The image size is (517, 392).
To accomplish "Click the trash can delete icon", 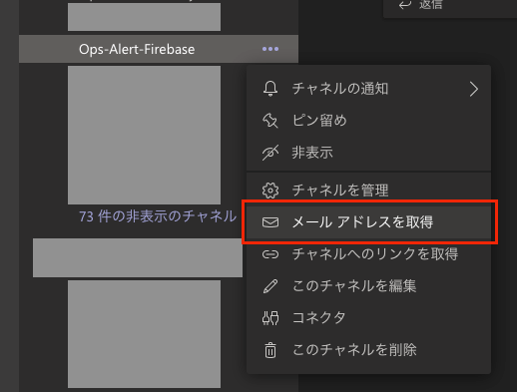I will click(x=270, y=350).
